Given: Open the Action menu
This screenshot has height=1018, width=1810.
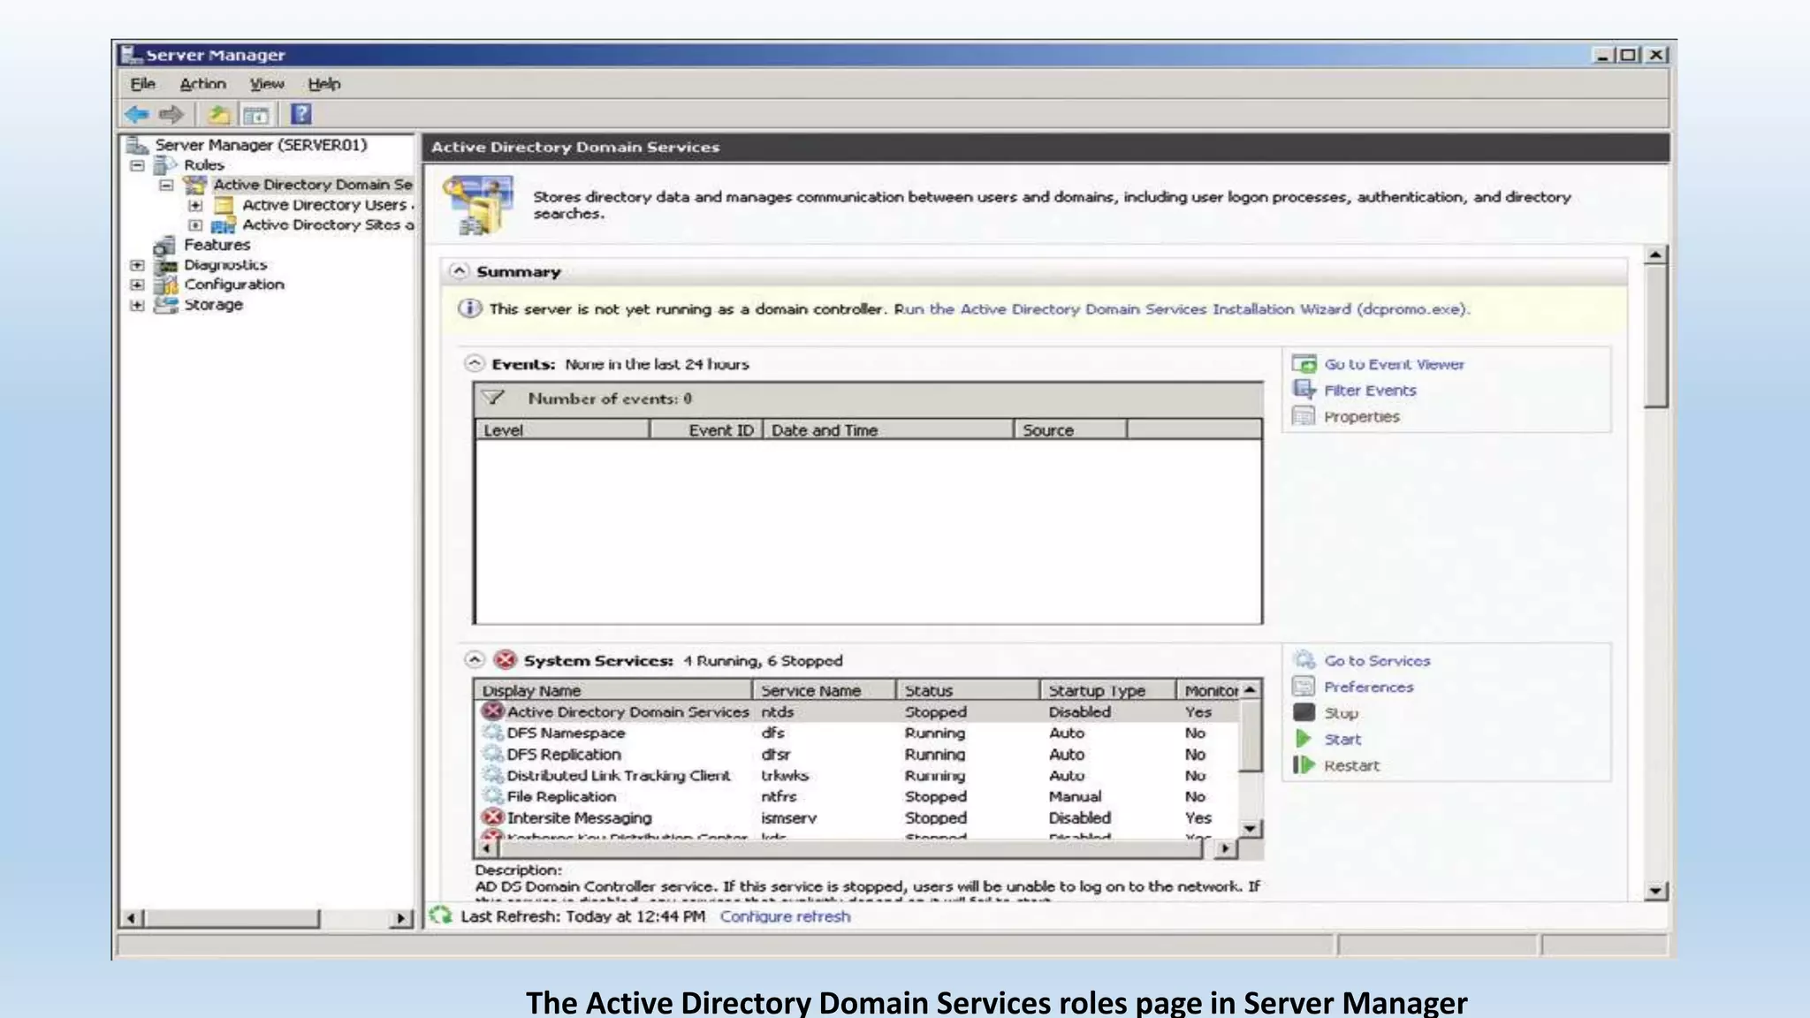Looking at the screenshot, I should [x=202, y=84].
